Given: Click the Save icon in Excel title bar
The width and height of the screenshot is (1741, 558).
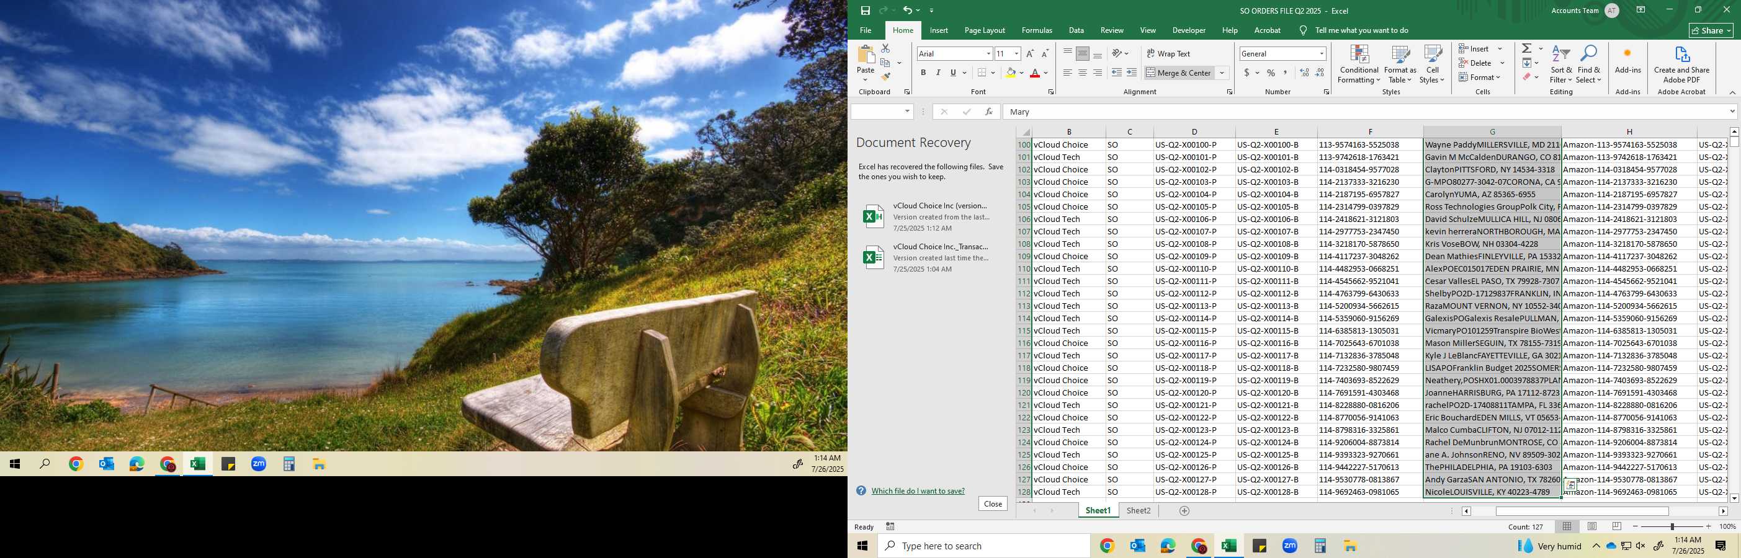Looking at the screenshot, I should pyautogui.click(x=865, y=10).
